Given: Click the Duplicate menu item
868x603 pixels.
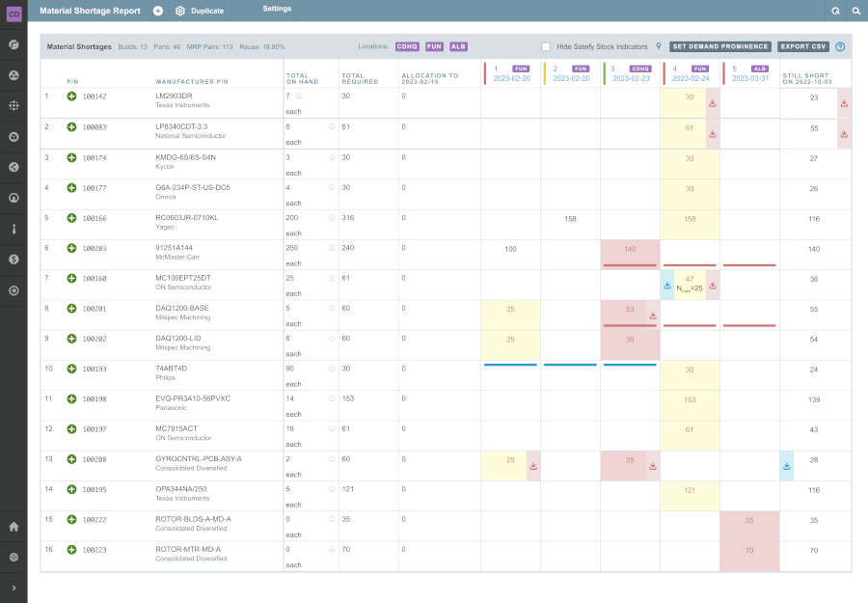Looking at the screenshot, I should (x=207, y=11).
